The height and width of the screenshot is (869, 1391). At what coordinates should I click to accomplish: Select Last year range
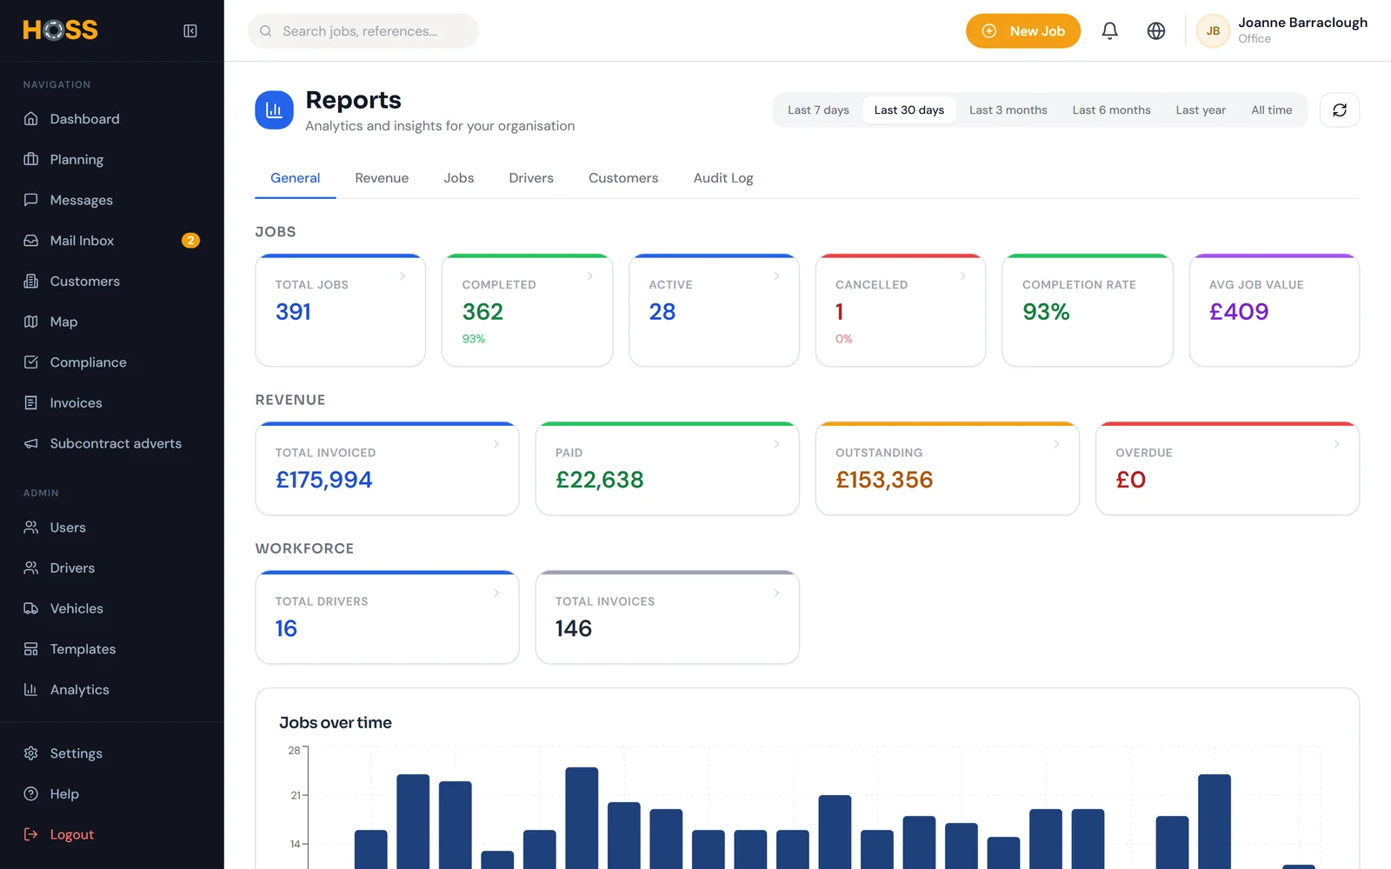pyautogui.click(x=1201, y=110)
